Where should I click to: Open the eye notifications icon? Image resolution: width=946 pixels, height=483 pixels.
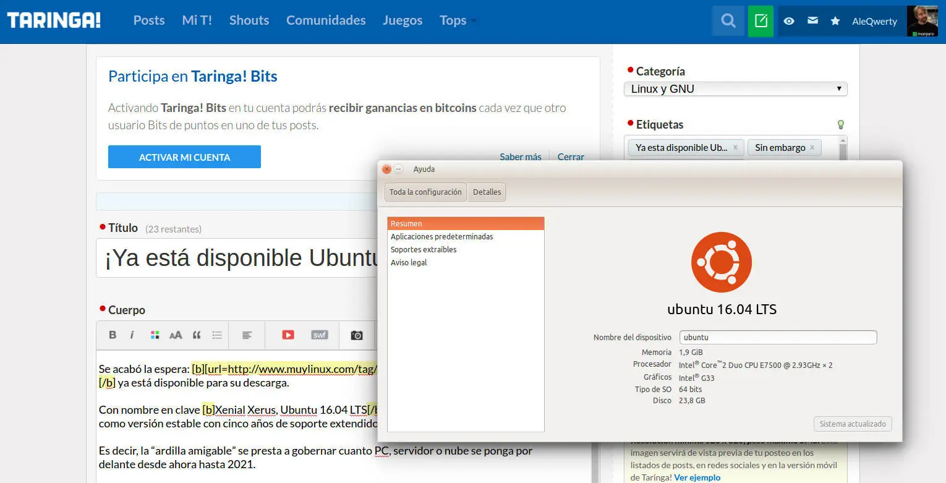click(789, 21)
